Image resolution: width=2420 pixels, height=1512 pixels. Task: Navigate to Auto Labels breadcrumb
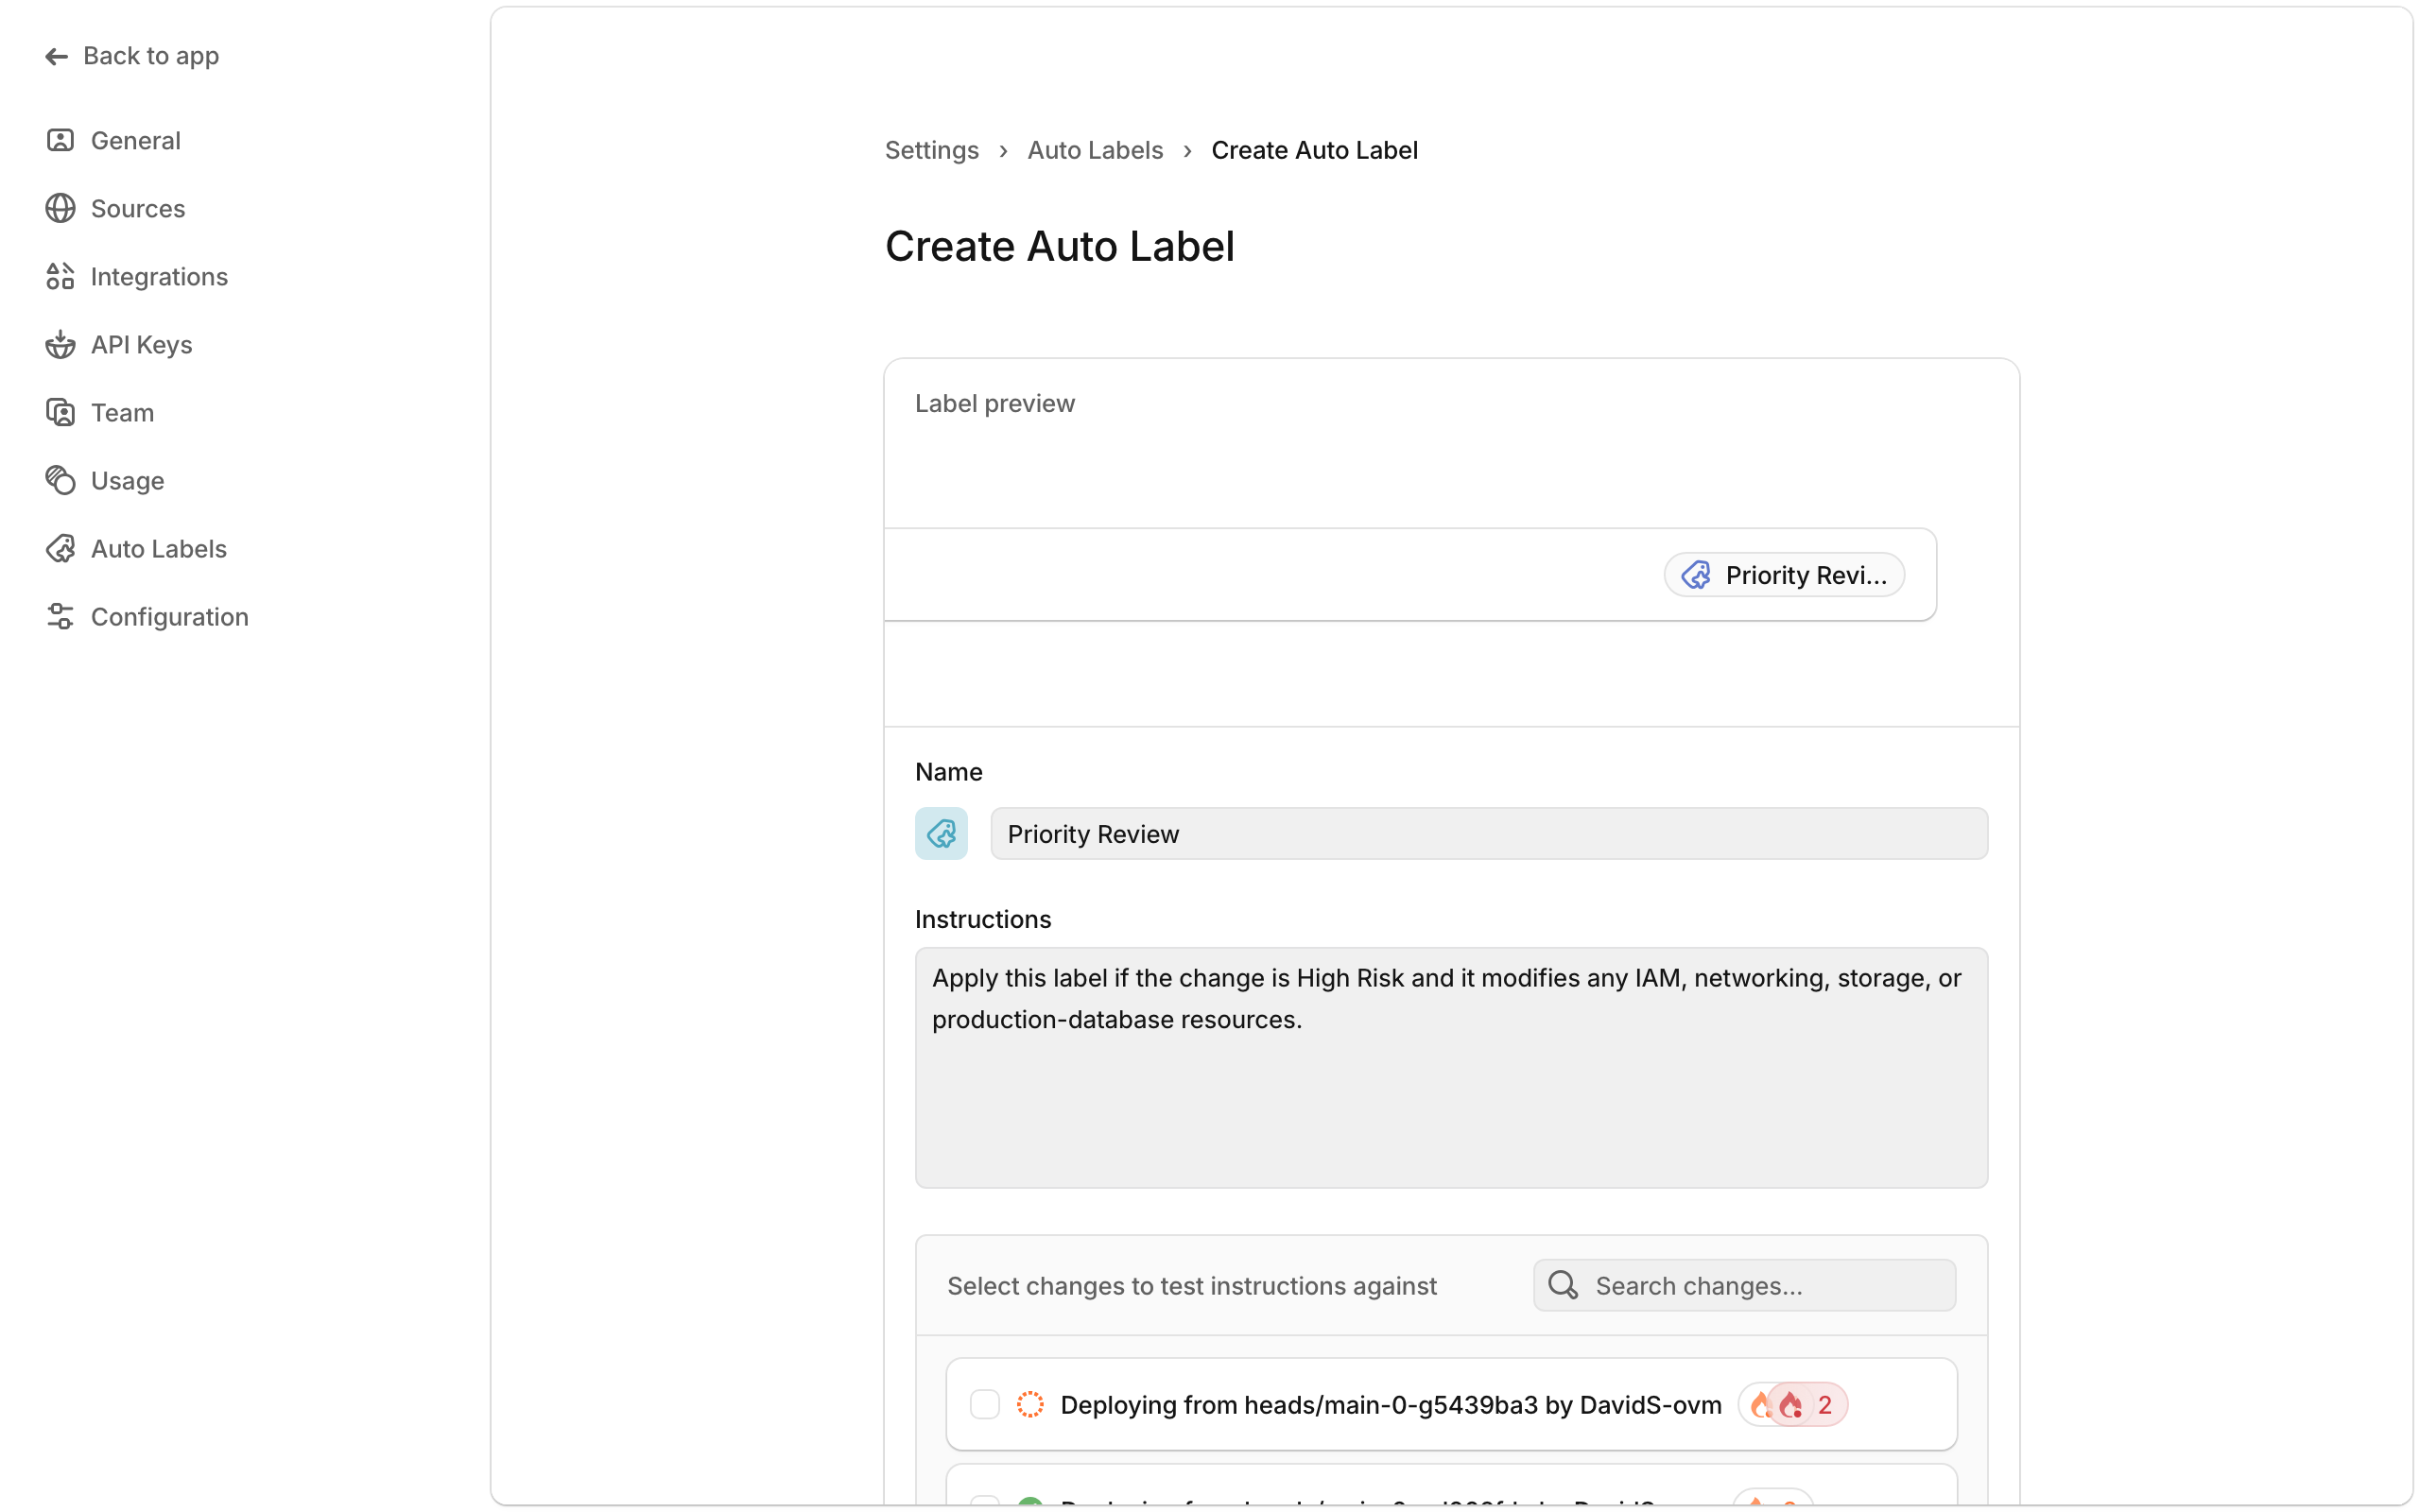[1094, 150]
